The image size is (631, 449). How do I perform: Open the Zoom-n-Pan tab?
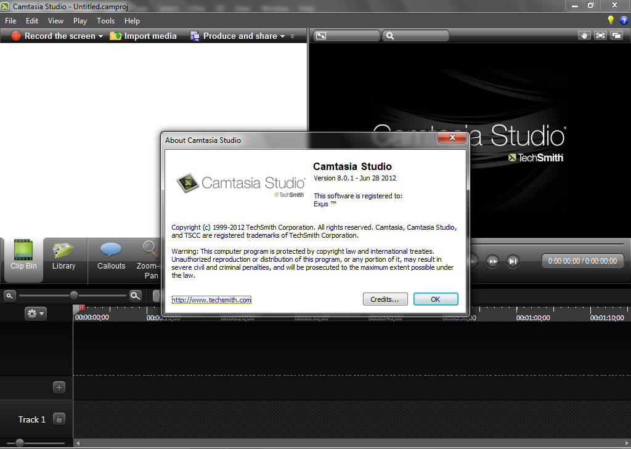pos(148,260)
